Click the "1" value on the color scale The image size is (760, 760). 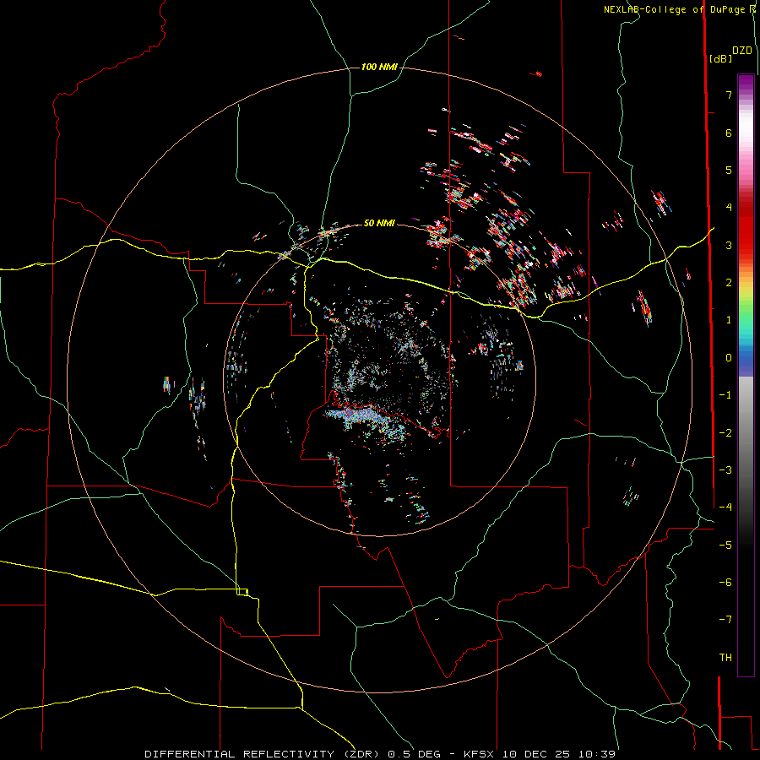pos(729,320)
